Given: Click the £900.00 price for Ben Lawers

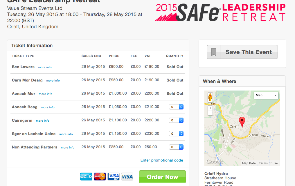Looking at the screenshot, I should pyautogui.click(x=116, y=67).
